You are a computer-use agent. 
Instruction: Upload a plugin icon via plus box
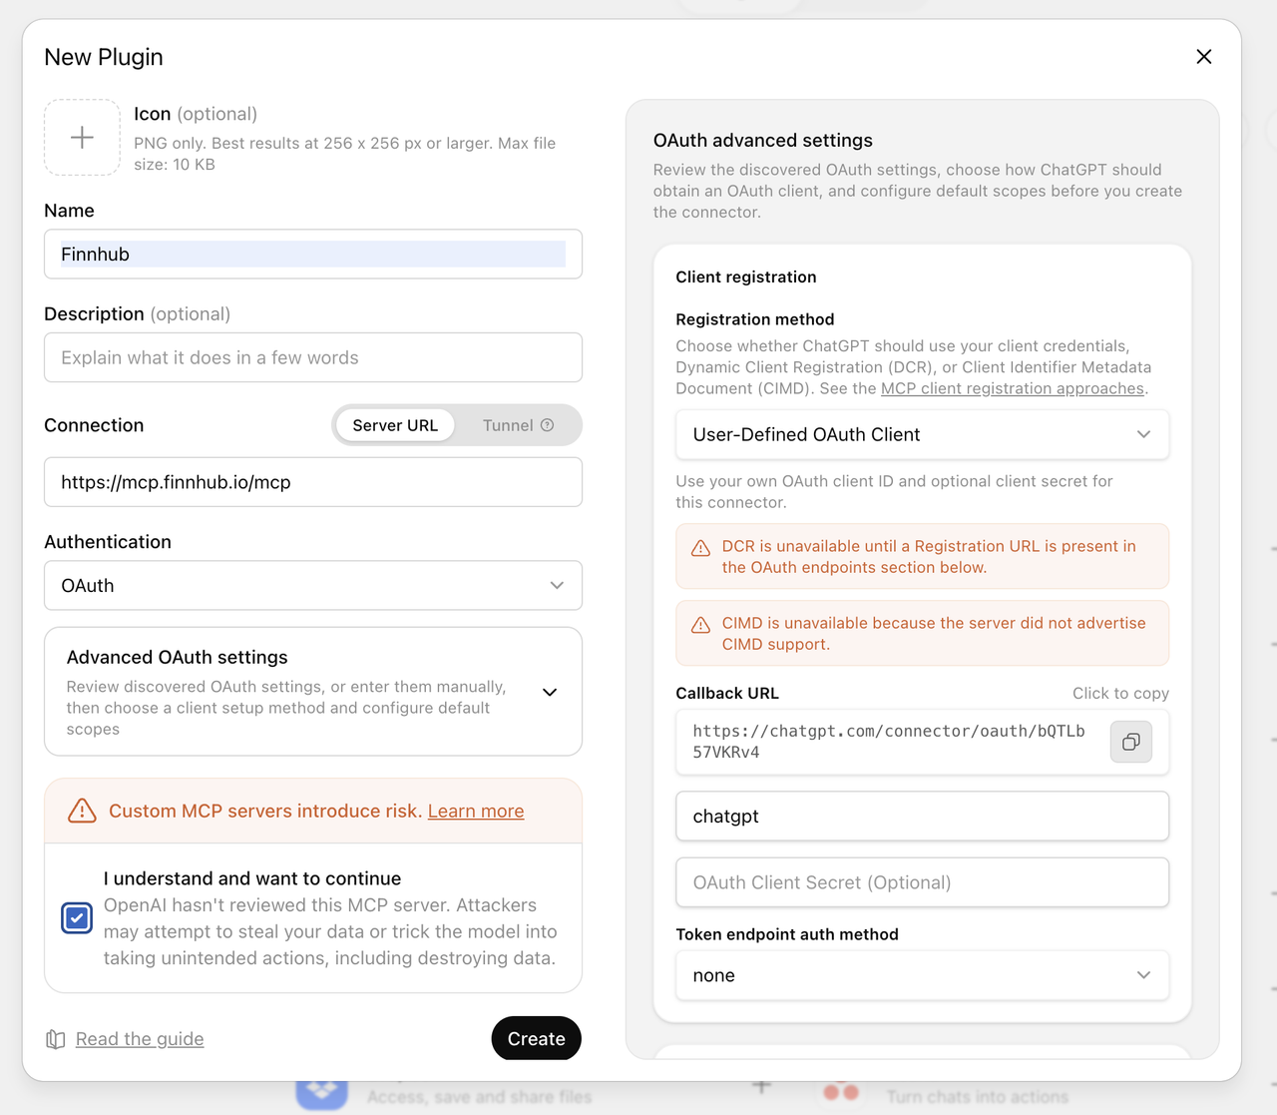(x=82, y=138)
